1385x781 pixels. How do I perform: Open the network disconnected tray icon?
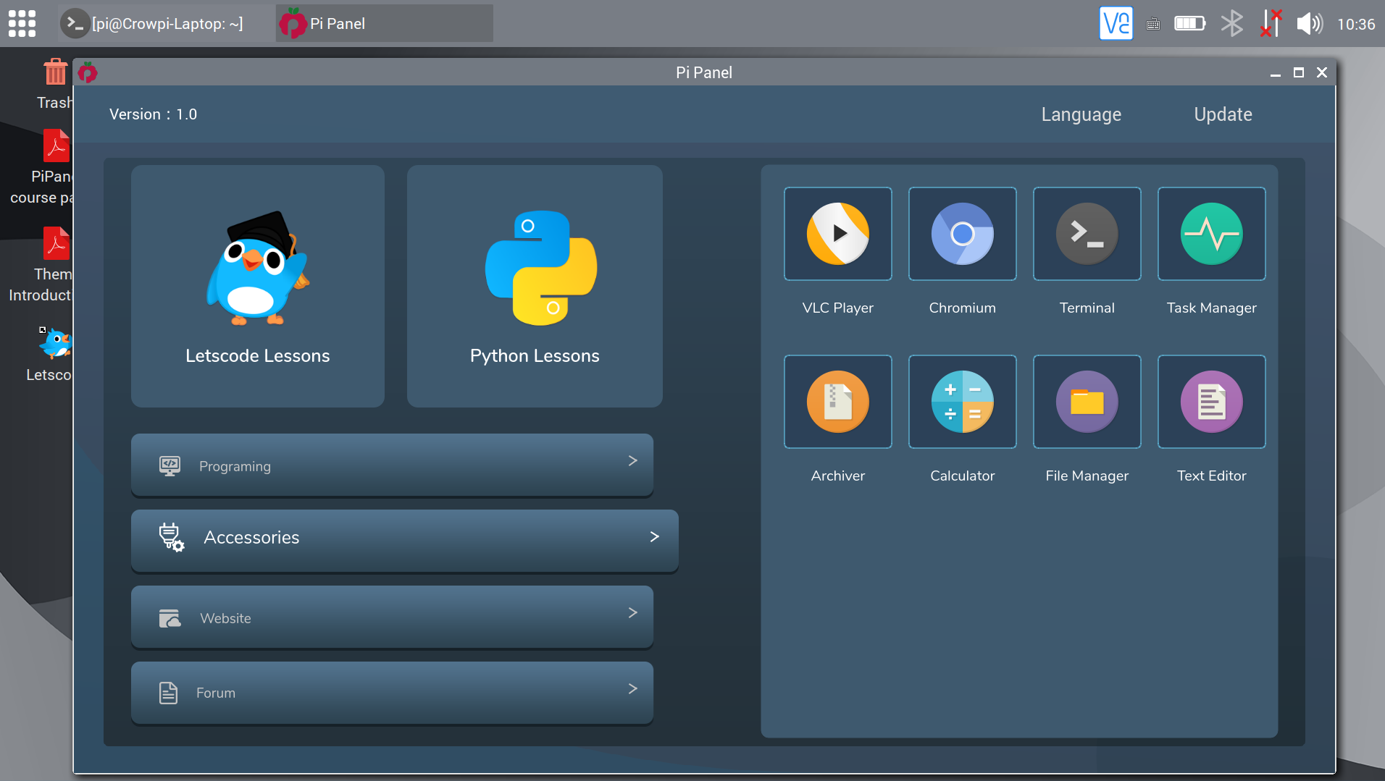point(1271,23)
